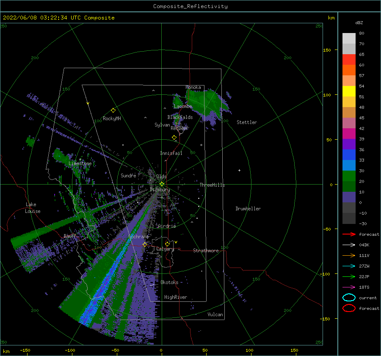Click the Stettler city label
The width and height of the screenshot is (381, 356).
point(247,122)
